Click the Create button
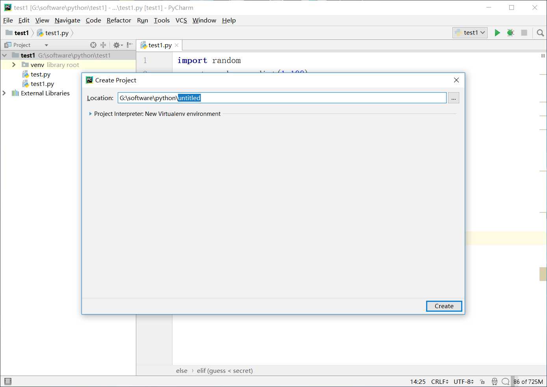The width and height of the screenshot is (547, 387). coord(444,306)
